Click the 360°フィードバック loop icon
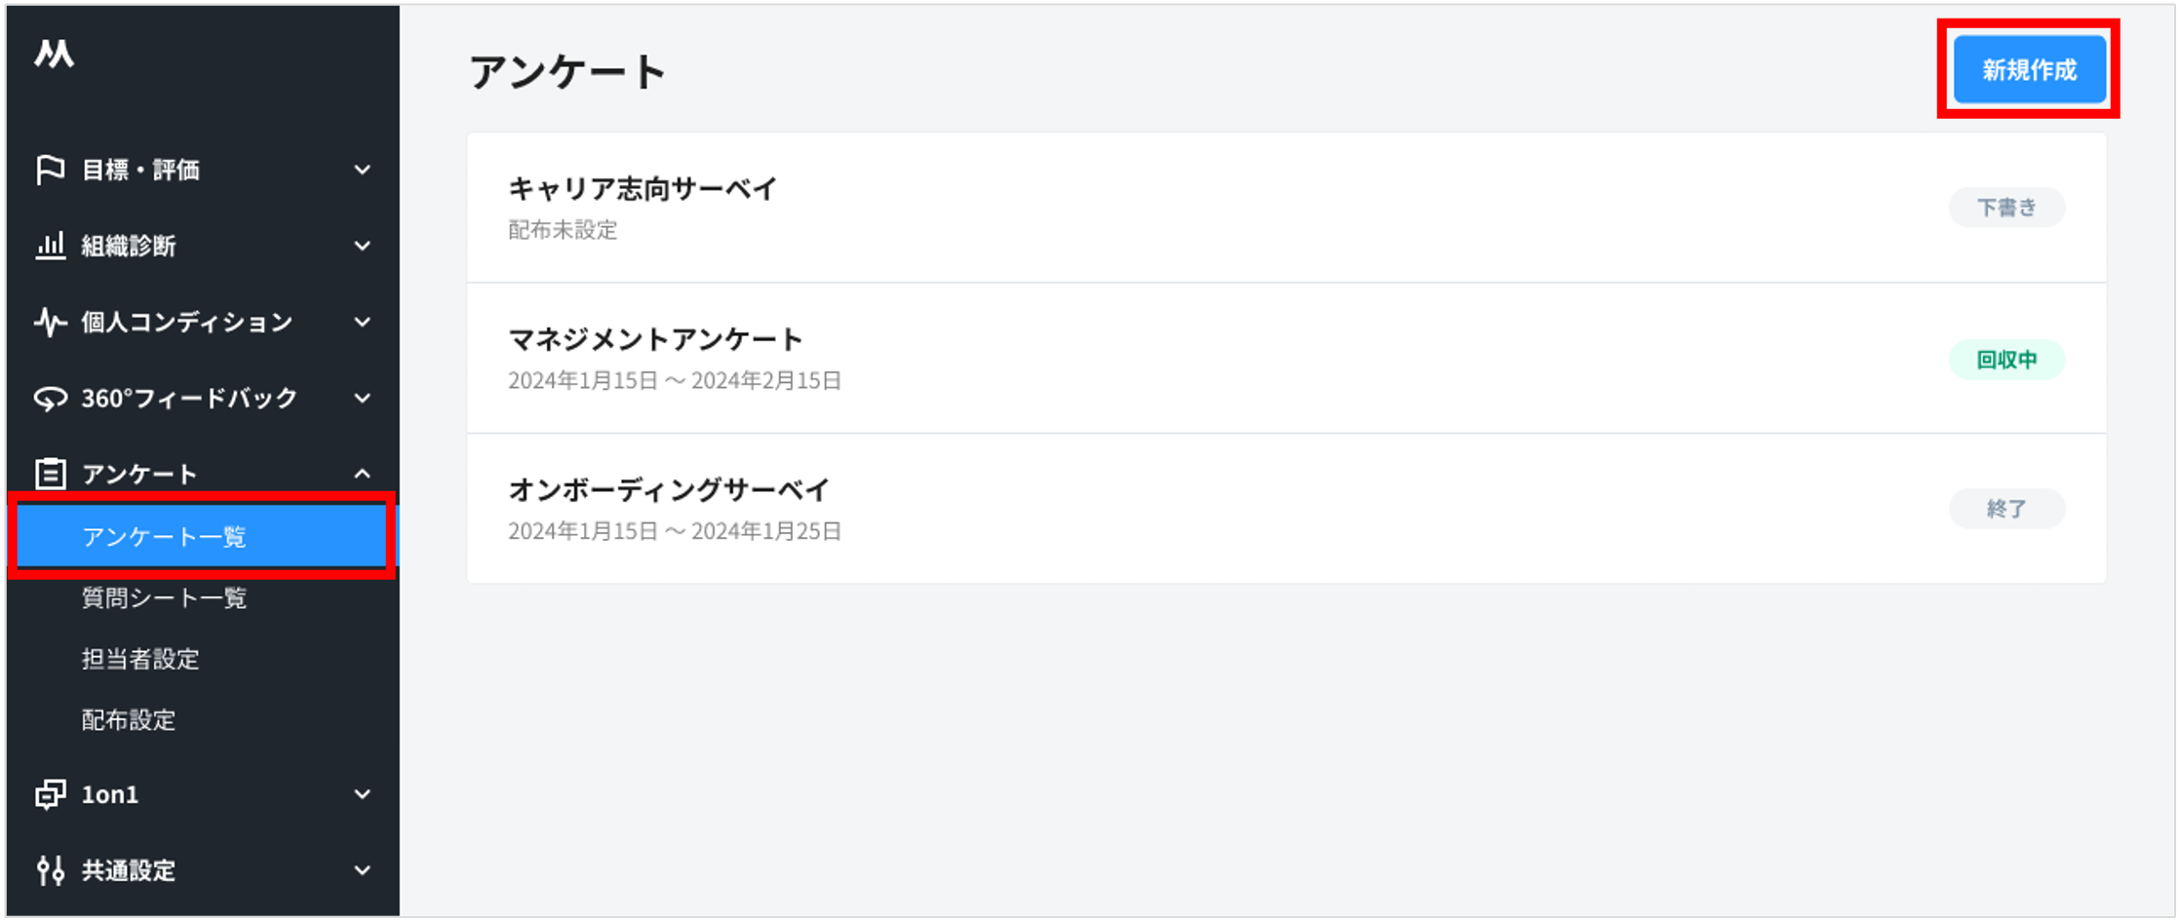 click(50, 398)
